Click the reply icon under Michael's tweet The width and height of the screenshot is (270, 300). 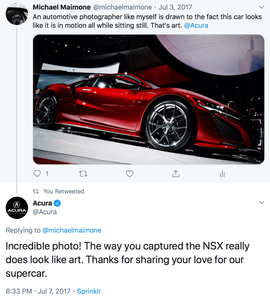pos(37,174)
